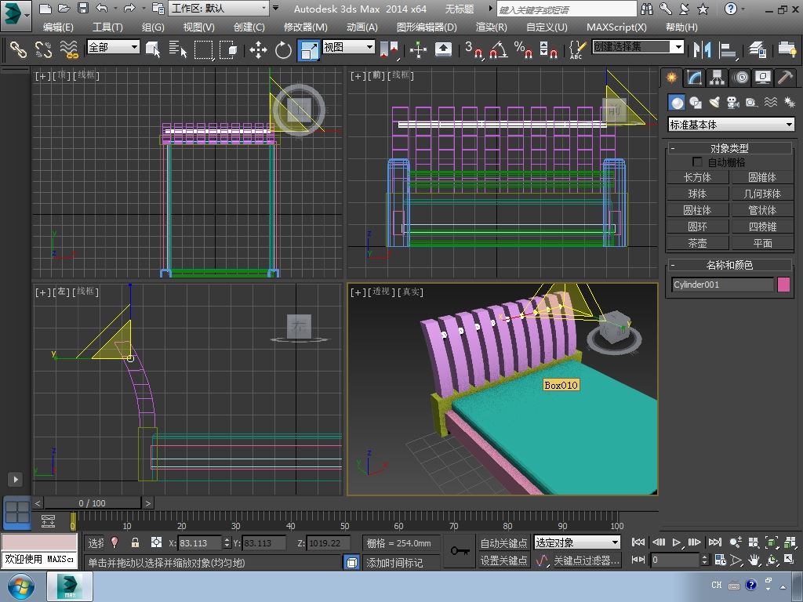Select the Move tool in the toolbar
The width and height of the screenshot is (803, 602).
(258, 50)
